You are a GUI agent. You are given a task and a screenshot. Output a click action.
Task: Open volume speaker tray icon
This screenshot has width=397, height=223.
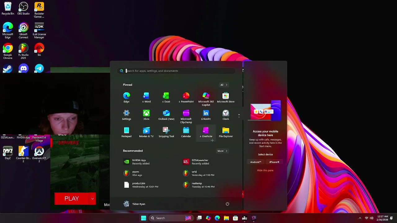[372, 218]
